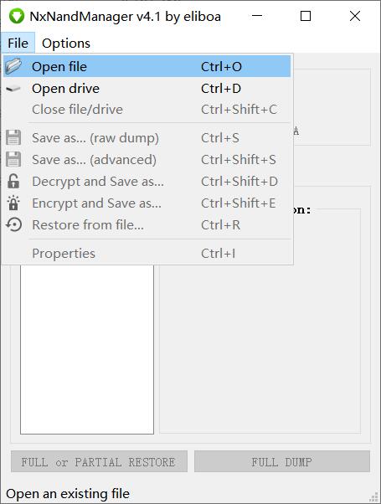Open the Options menu in menu bar
Screen dimensions: 381x504
pos(66,43)
